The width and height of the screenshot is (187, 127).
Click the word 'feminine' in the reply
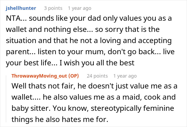pyautogui.click(x=159, y=109)
